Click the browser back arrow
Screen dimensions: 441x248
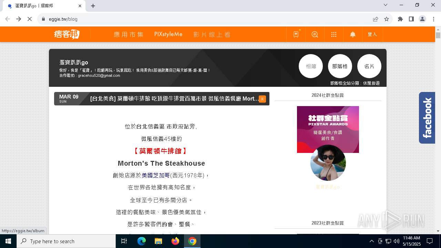click(x=8, y=19)
